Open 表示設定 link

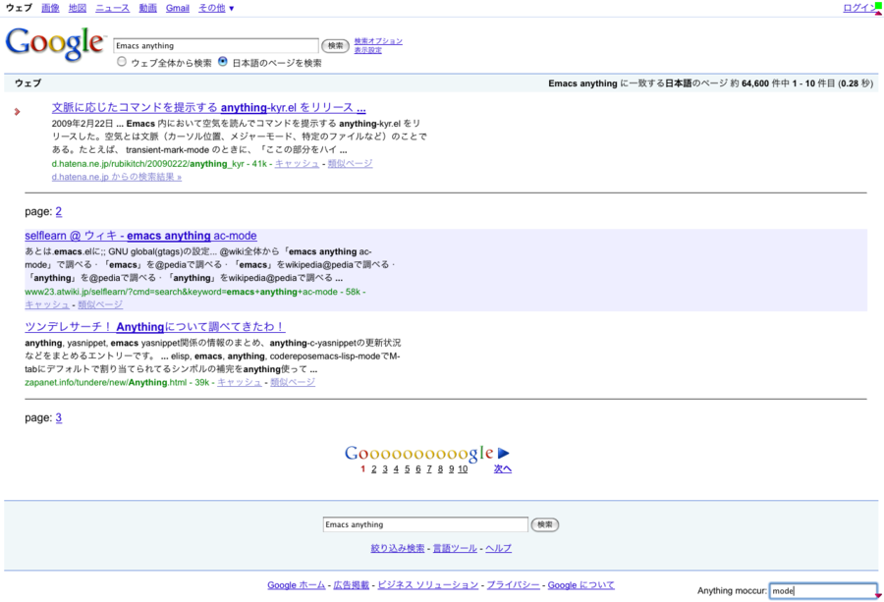367,50
